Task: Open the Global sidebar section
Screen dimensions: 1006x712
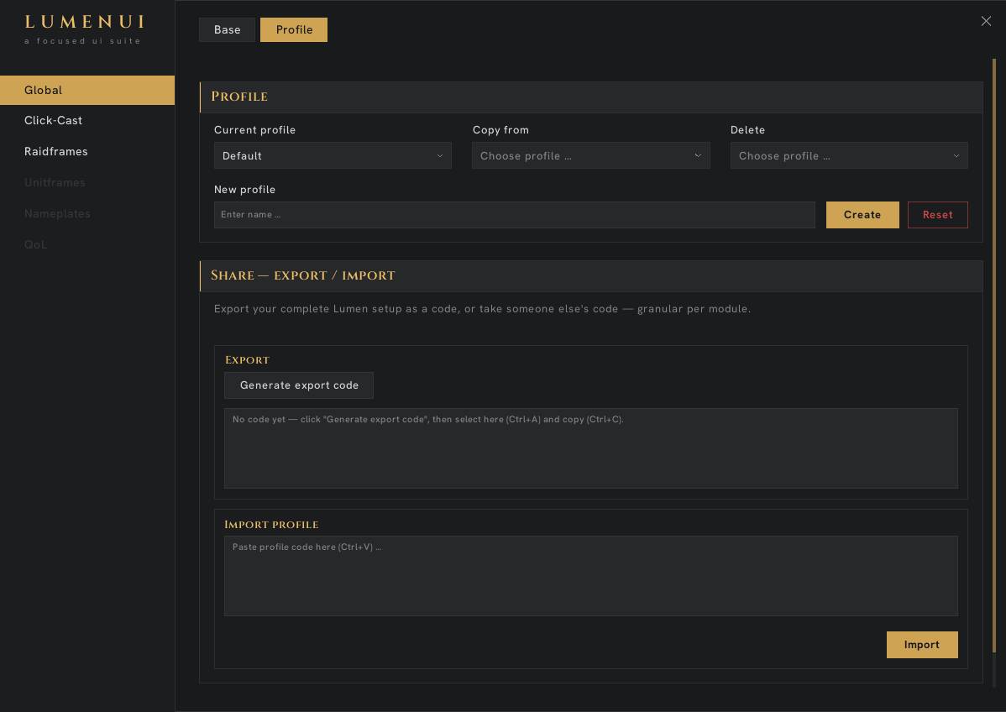Action: (x=87, y=90)
